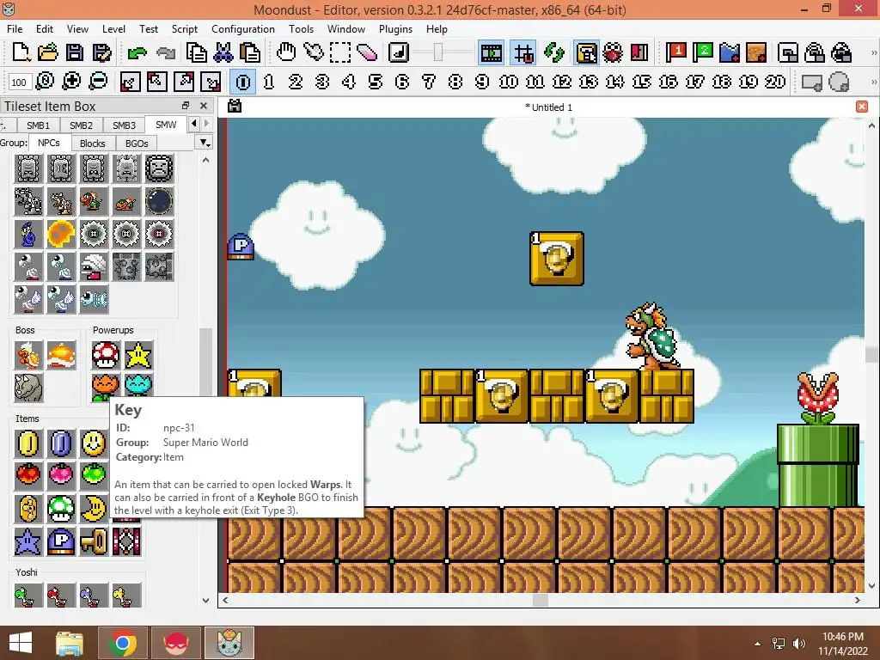This screenshot has height=660, width=880.
Task: Cut selection with the scissors icon
Action: point(223,52)
